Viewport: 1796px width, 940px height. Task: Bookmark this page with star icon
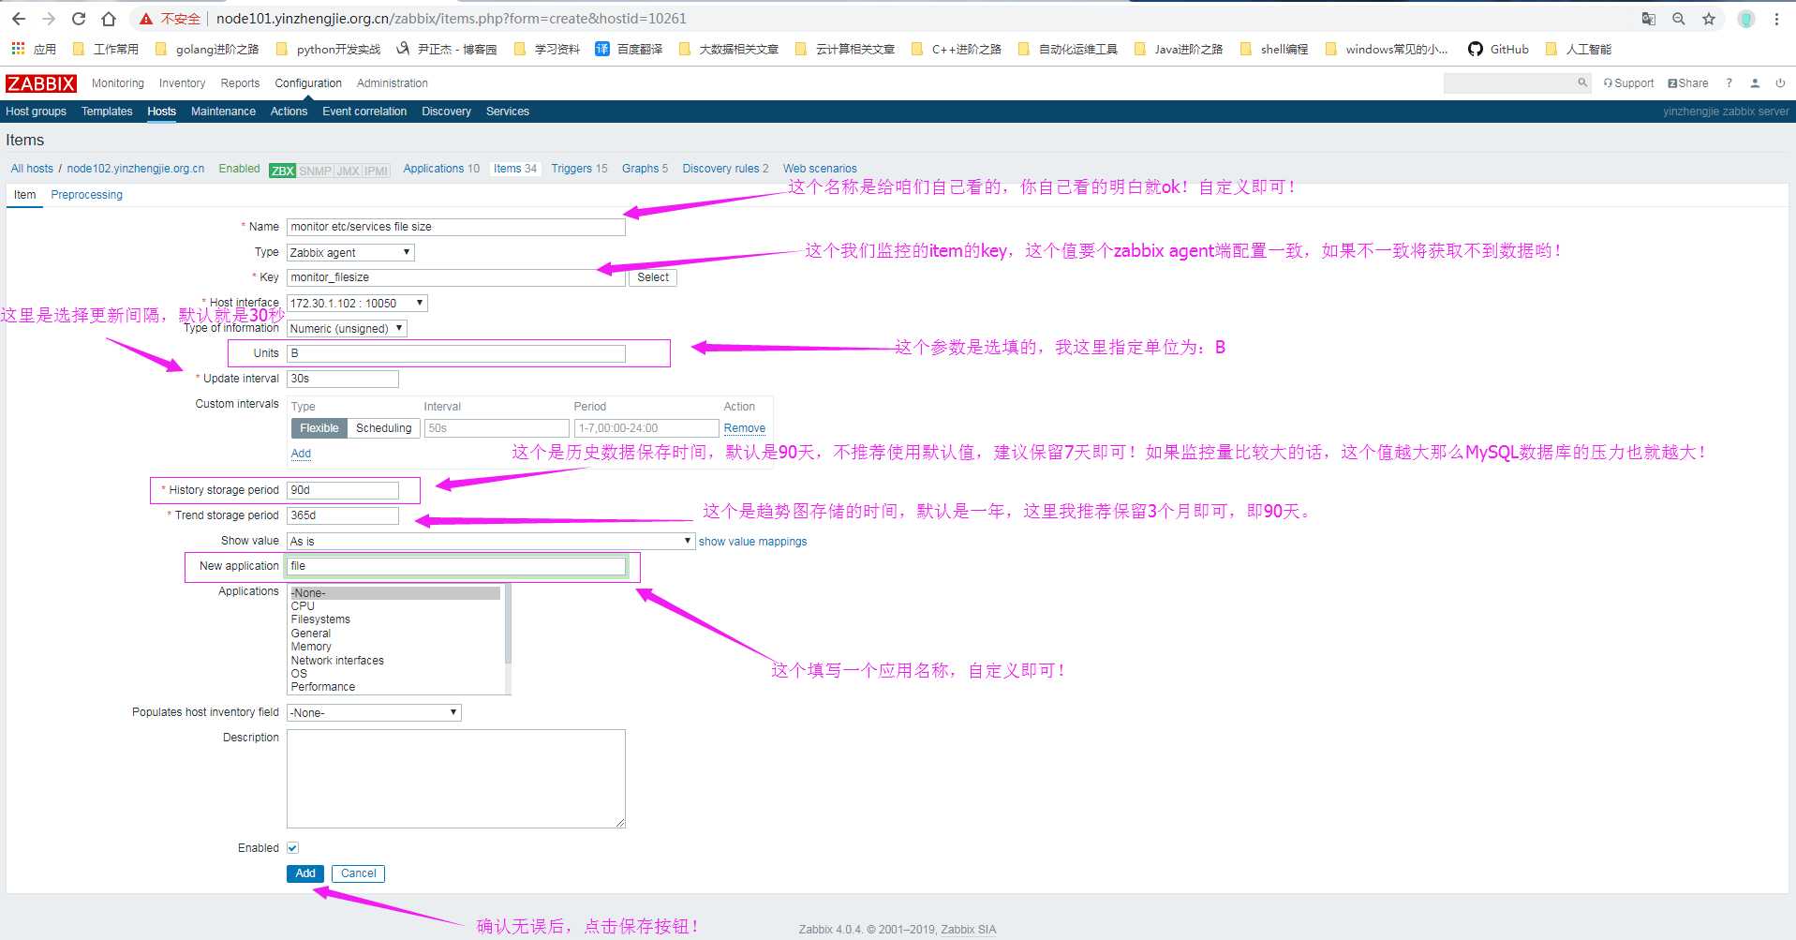[x=1709, y=19]
